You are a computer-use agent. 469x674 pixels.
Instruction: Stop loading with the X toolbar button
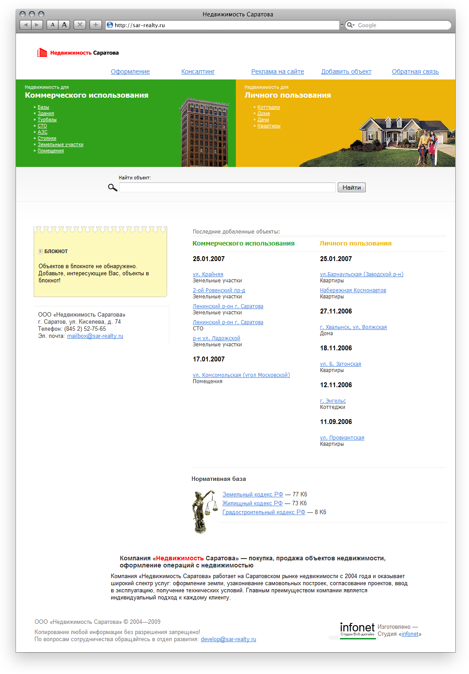tap(80, 25)
